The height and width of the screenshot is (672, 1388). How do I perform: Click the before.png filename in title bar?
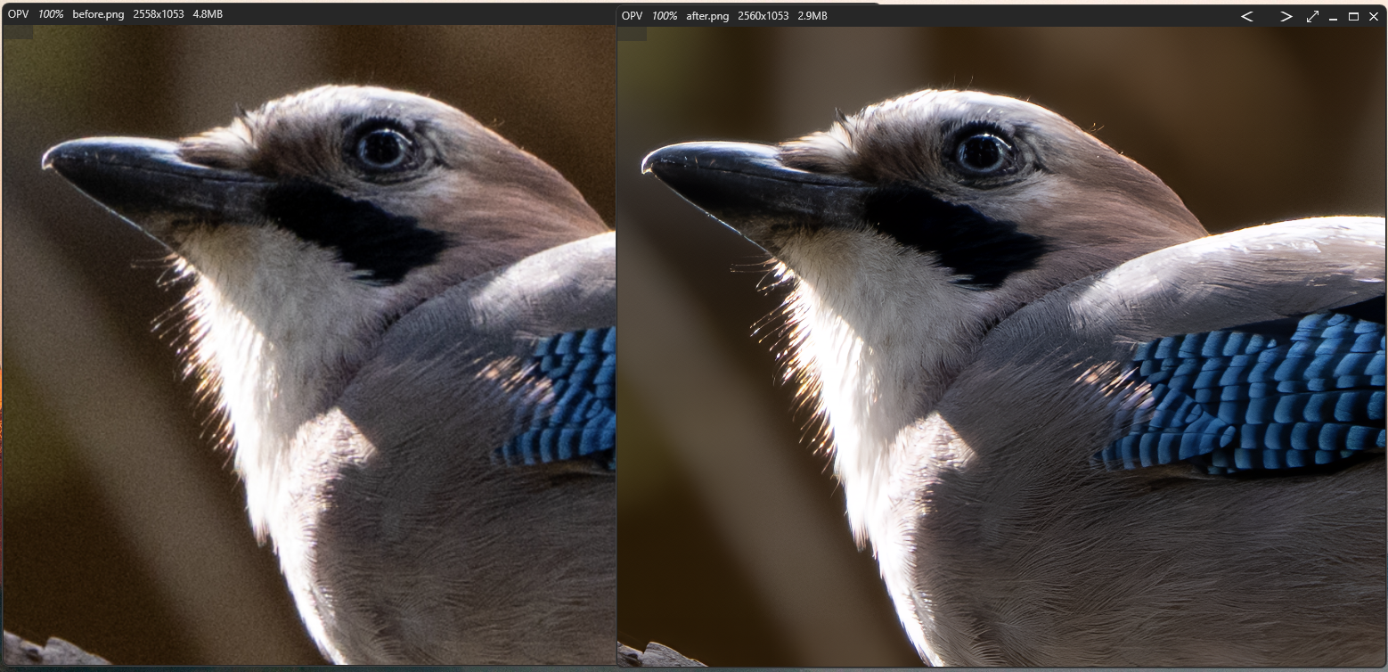point(98,14)
